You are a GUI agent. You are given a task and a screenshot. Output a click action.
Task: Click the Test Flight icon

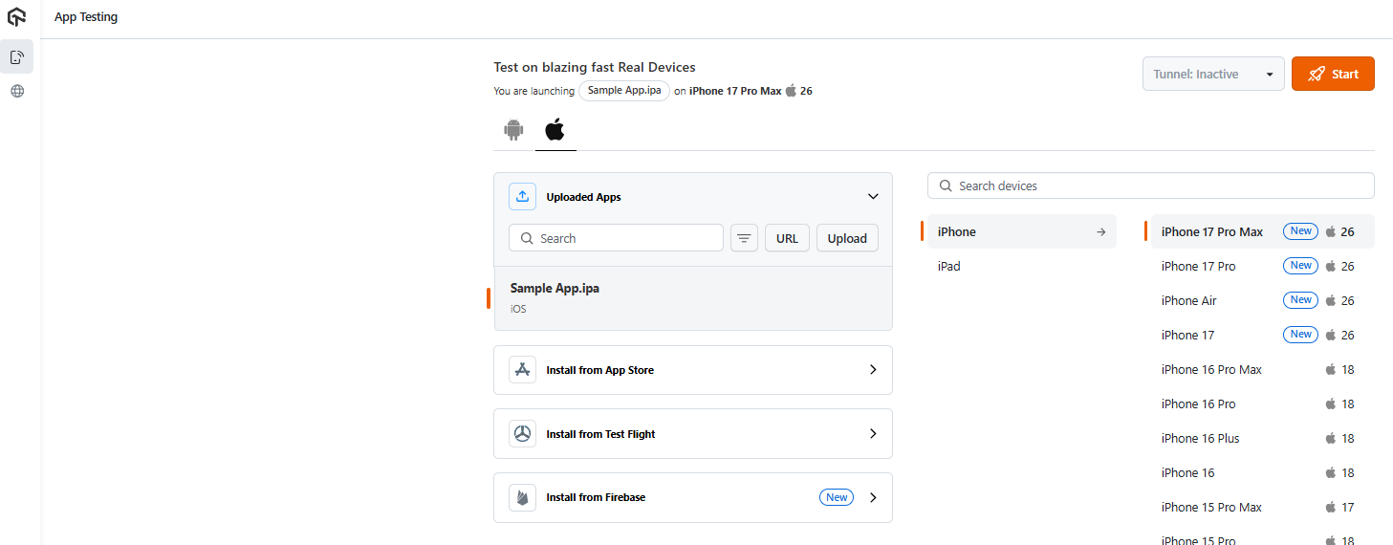tap(522, 434)
